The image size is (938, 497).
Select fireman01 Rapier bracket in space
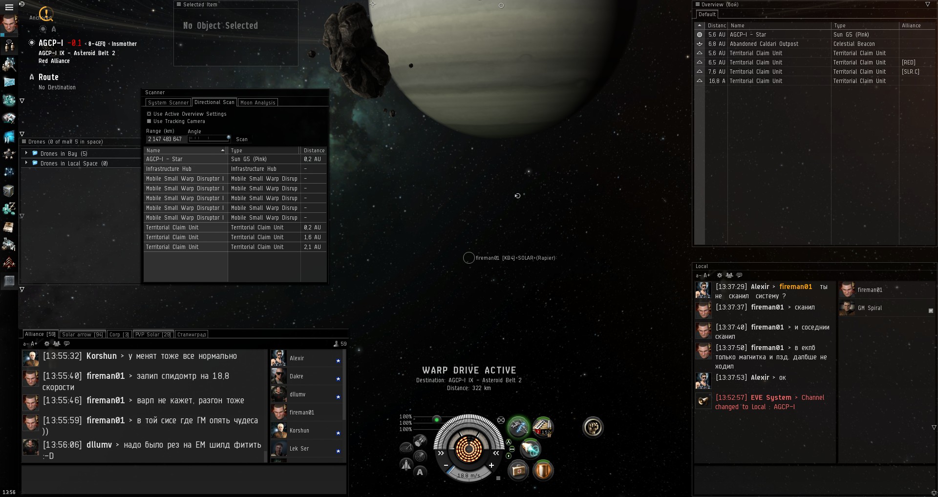469,258
